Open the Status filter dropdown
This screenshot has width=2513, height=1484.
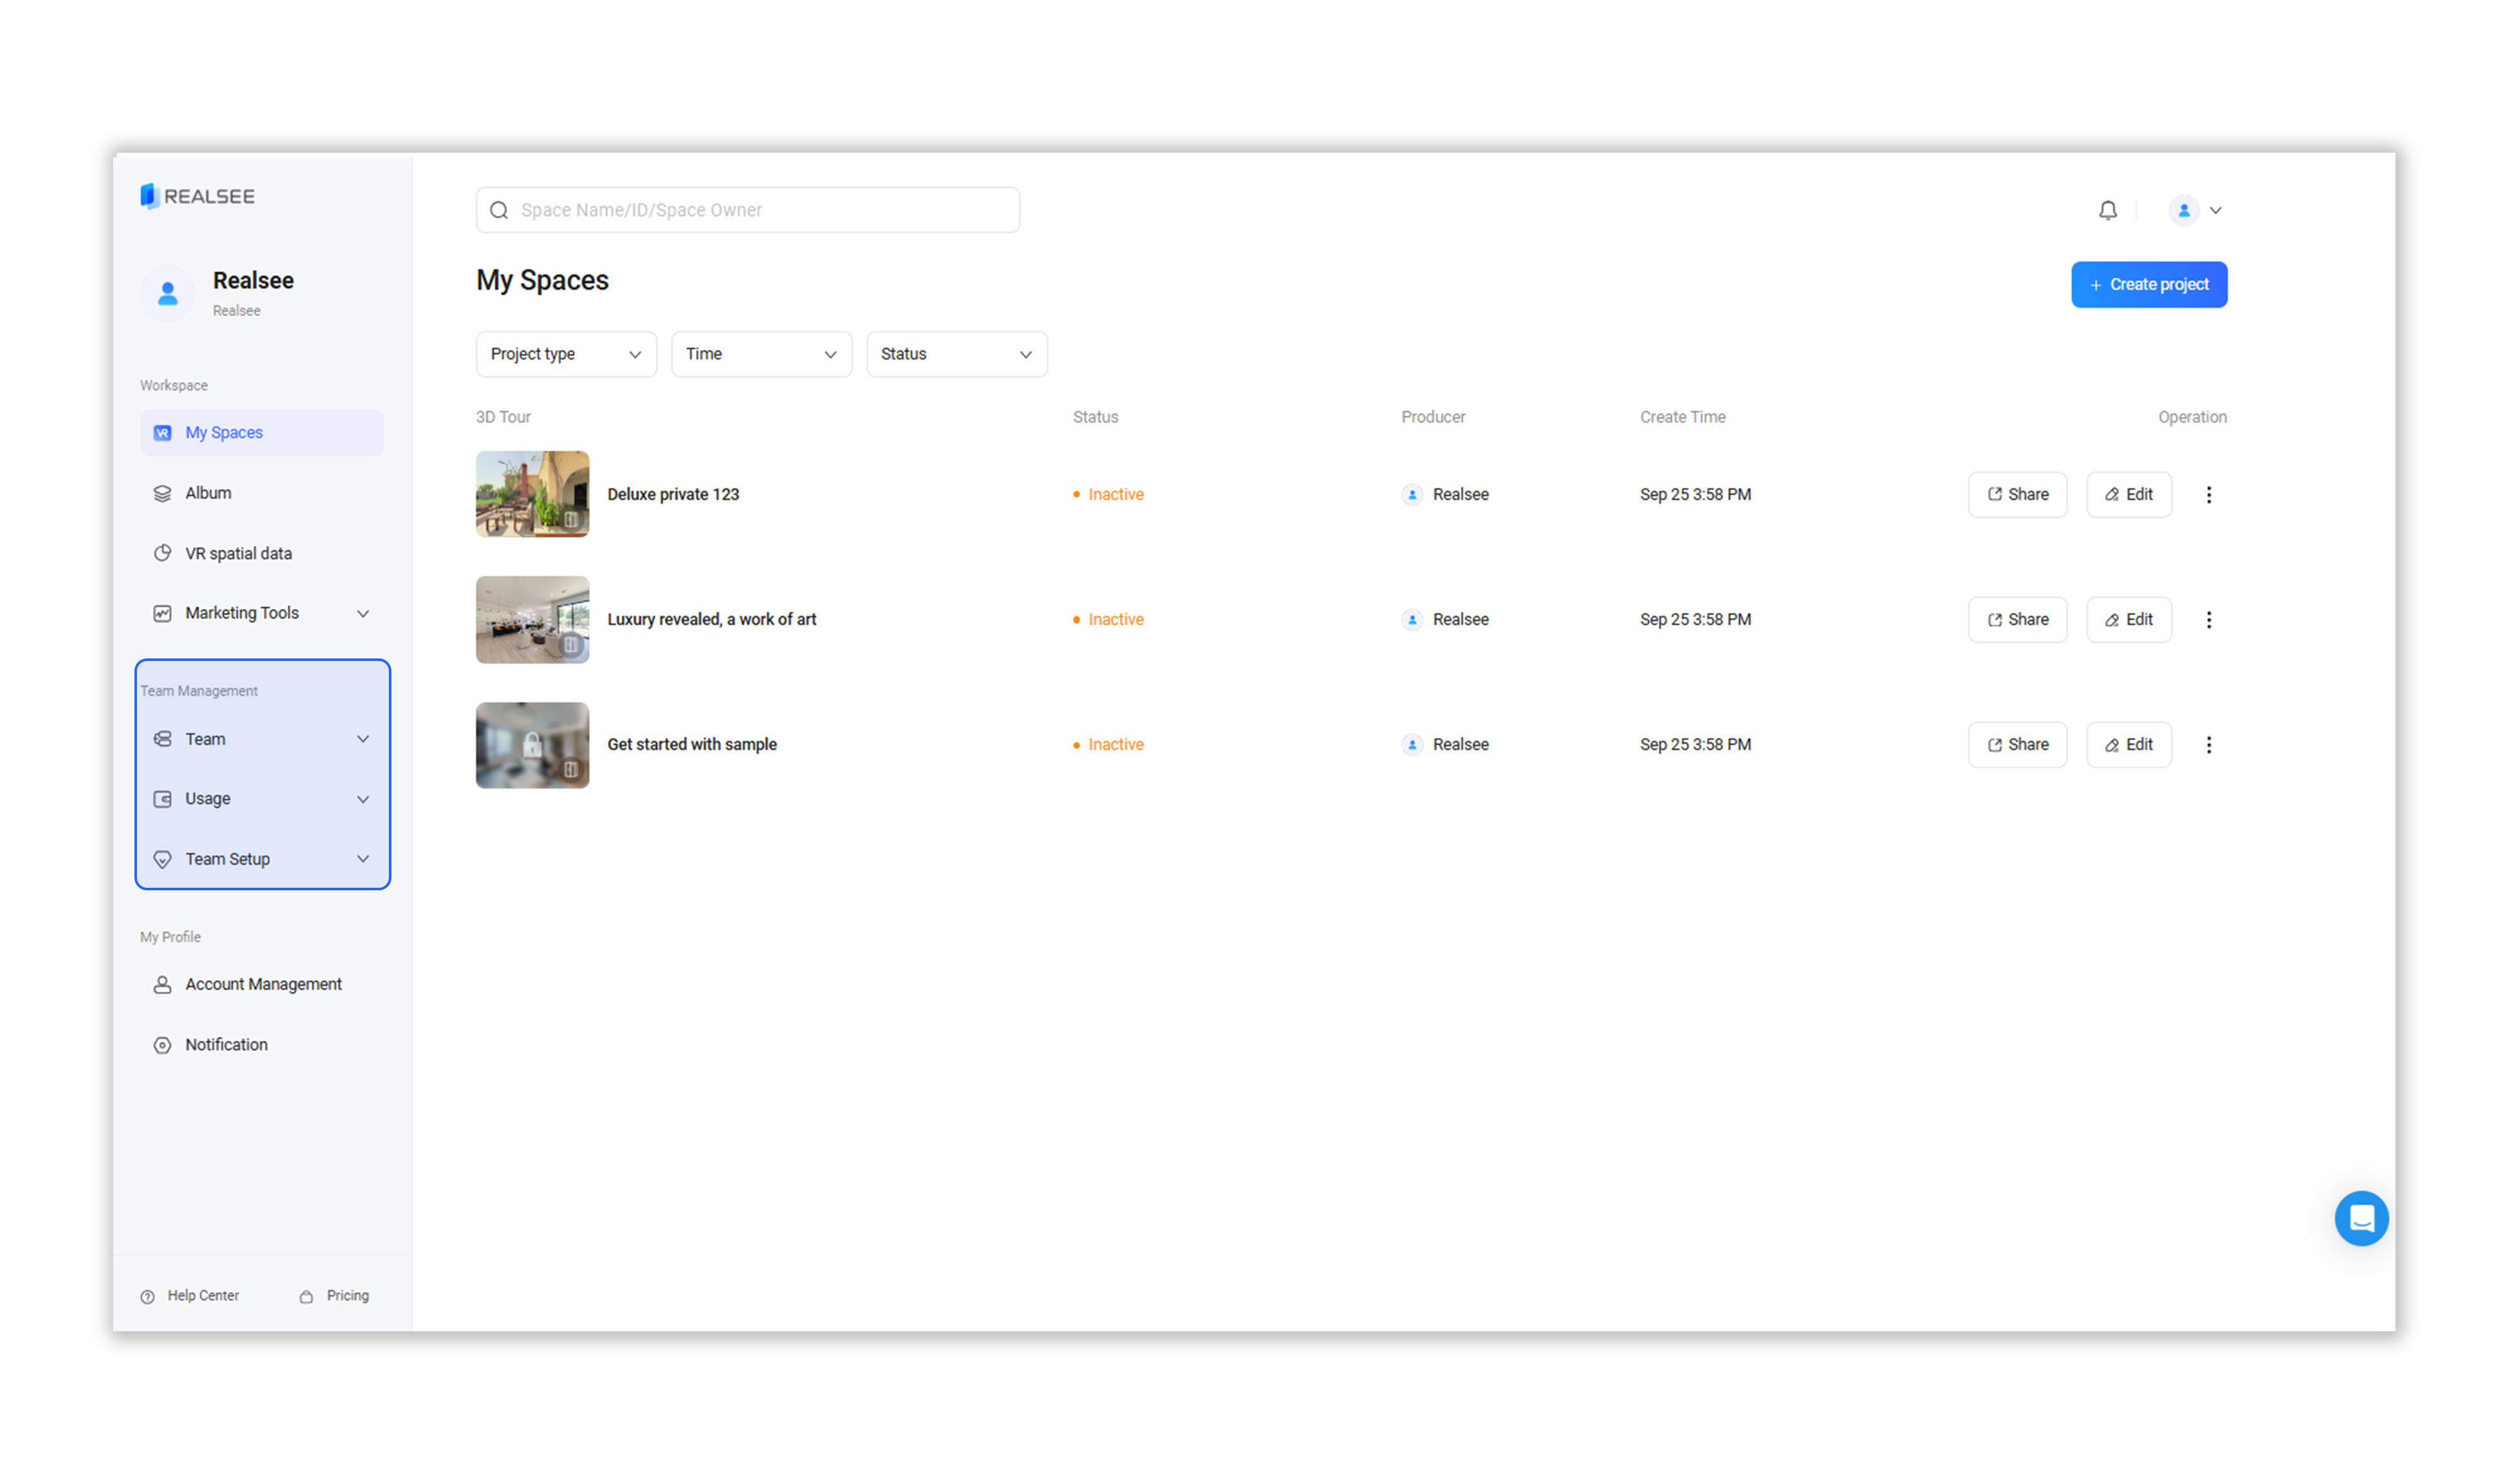956,354
